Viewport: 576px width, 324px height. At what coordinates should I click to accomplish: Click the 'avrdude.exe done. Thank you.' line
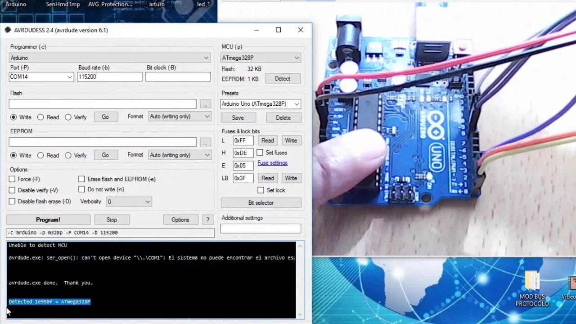click(x=51, y=283)
